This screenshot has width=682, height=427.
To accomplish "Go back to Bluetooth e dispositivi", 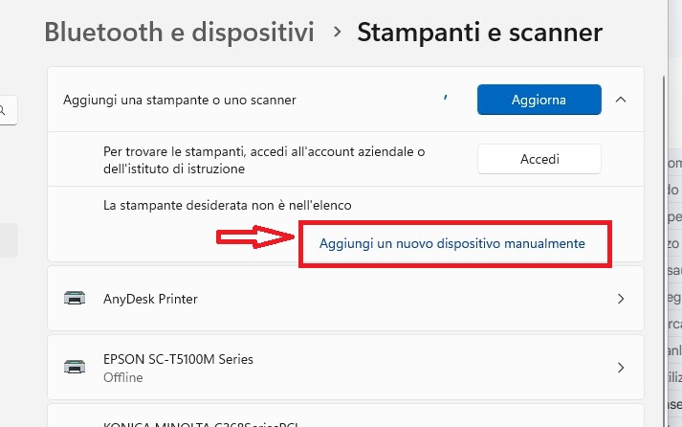I will 179,33.
